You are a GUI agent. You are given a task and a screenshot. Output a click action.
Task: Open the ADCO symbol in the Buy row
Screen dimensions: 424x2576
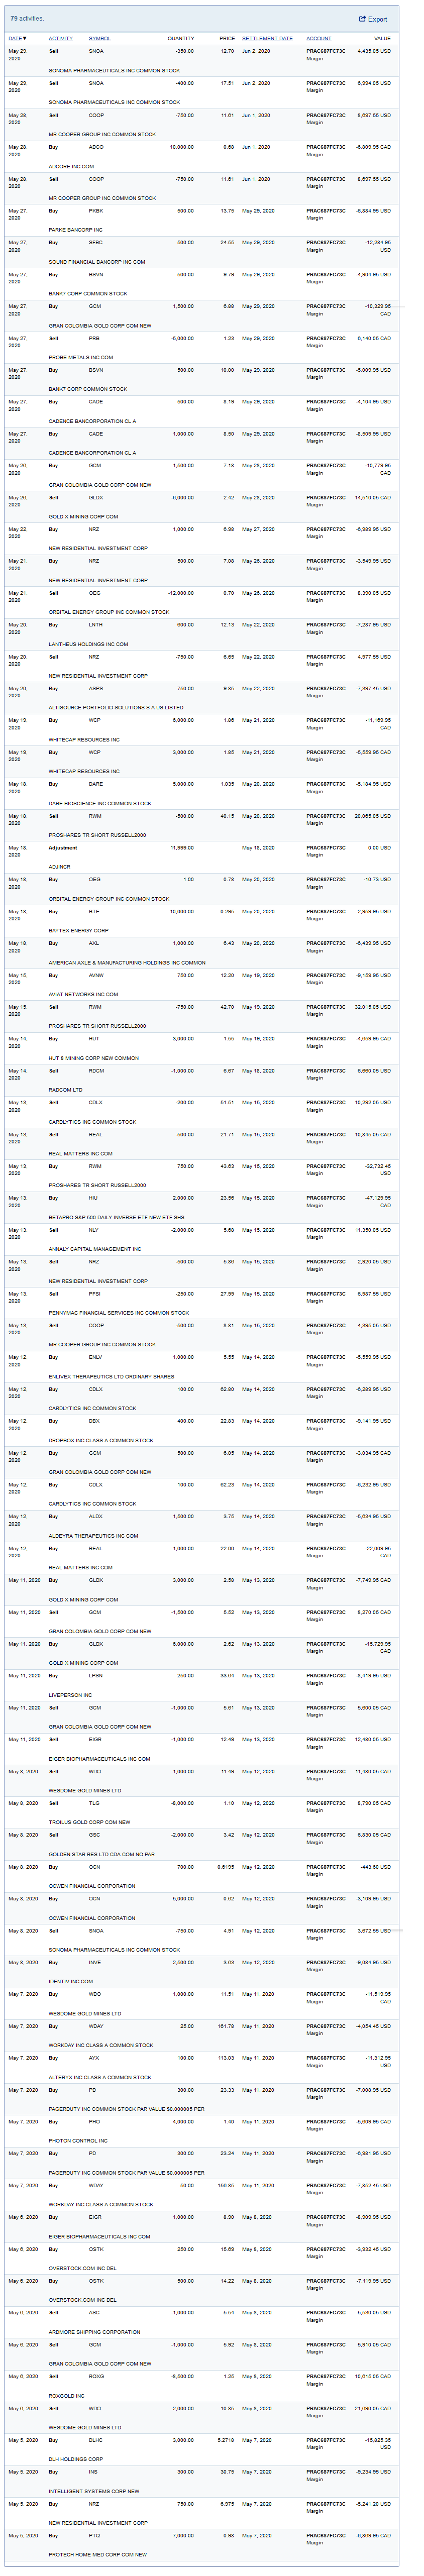[x=96, y=147]
